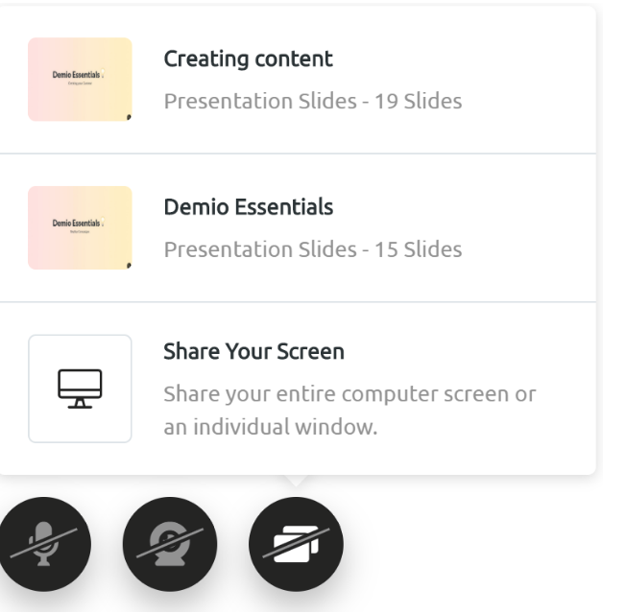Toggle the share materials slides button
The image size is (626, 613).
(x=296, y=544)
